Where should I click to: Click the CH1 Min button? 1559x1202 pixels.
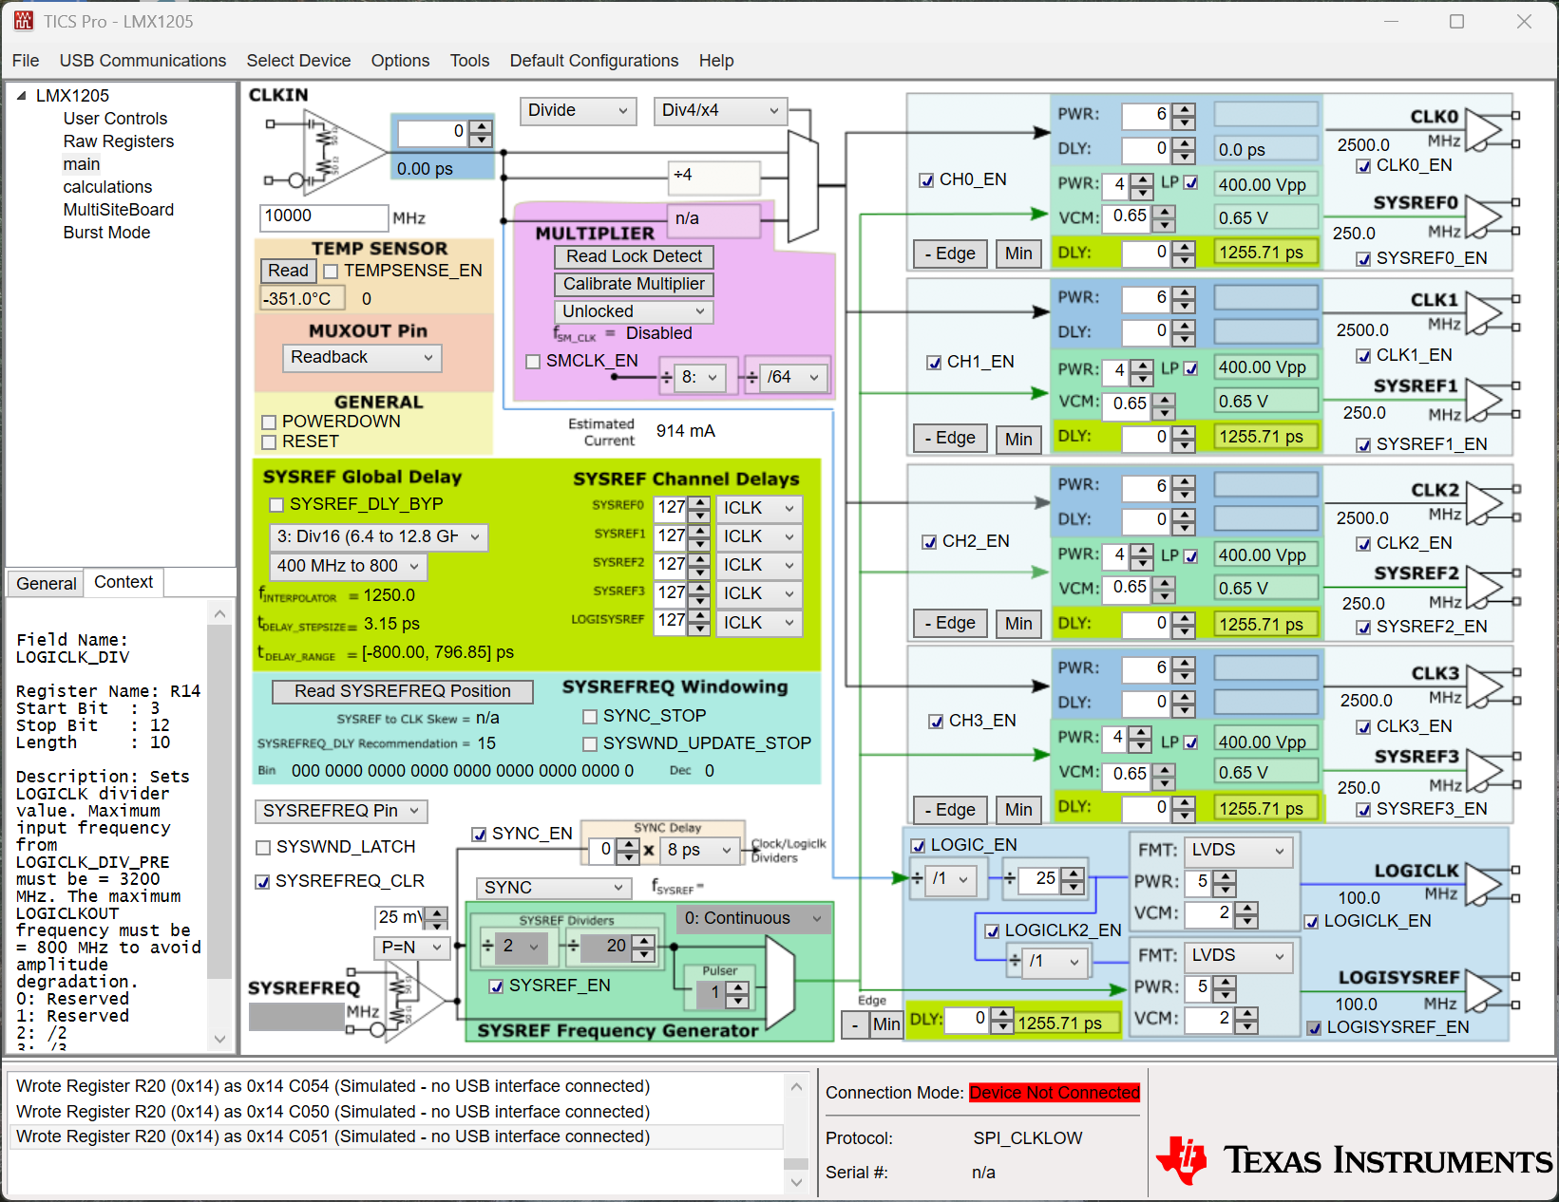coord(1018,440)
